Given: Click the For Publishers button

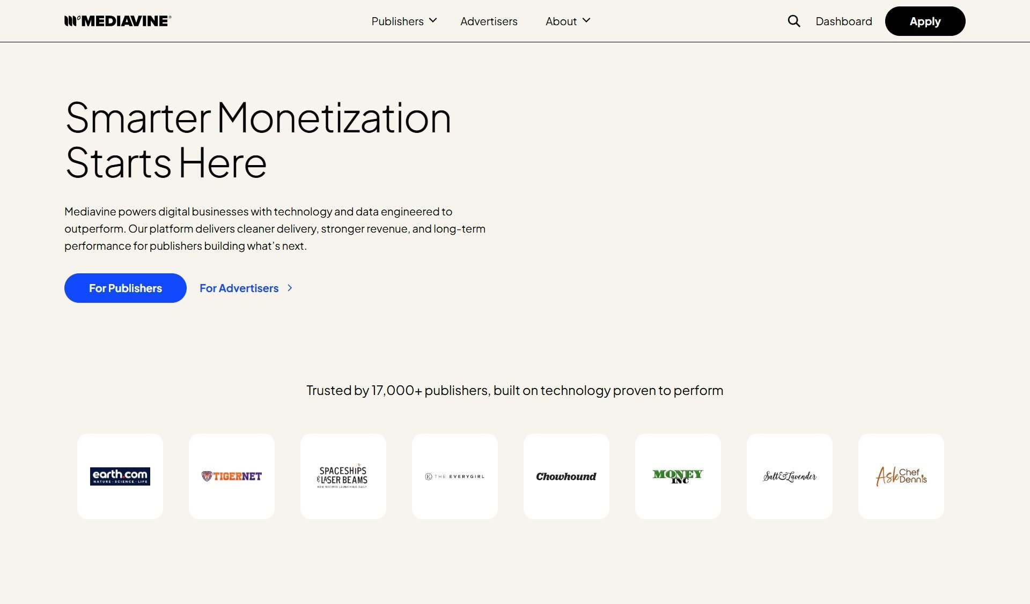Looking at the screenshot, I should point(125,288).
